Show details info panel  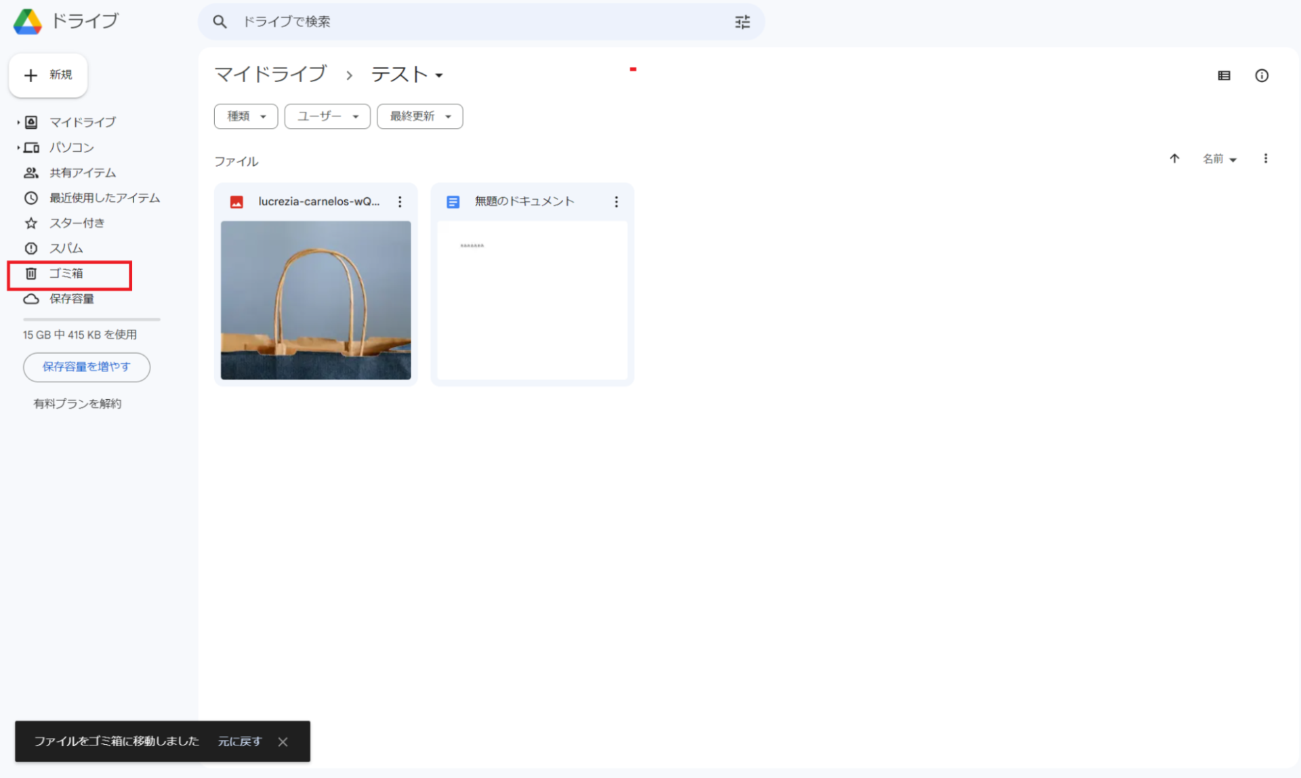coord(1261,76)
